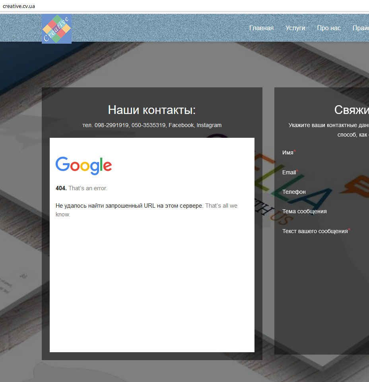Click the Facebook link in contacts
The width and height of the screenshot is (369, 382).
coord(181,125)
